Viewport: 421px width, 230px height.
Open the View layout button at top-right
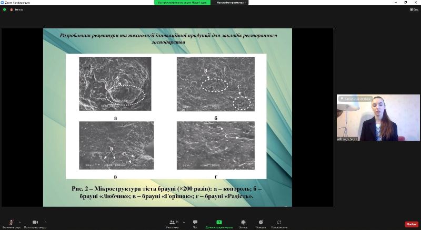pos(414,9)
